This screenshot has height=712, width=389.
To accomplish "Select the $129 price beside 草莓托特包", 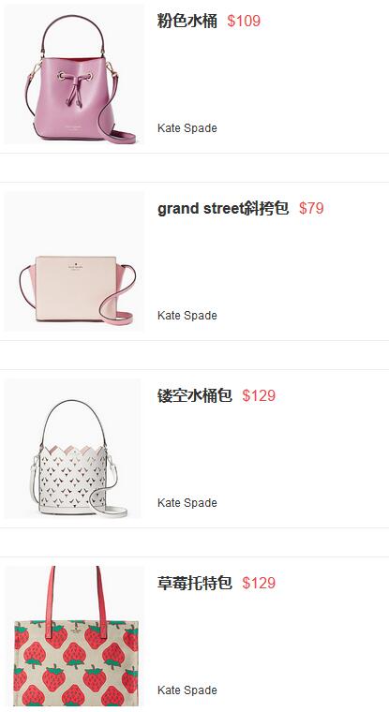I will pos(259,583).
